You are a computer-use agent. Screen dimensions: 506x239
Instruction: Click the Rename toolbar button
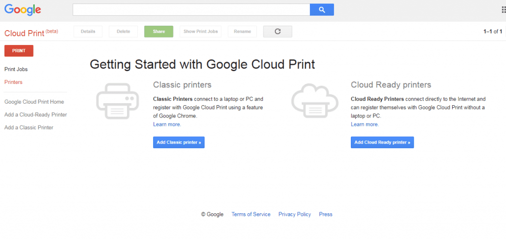(242, 32)
